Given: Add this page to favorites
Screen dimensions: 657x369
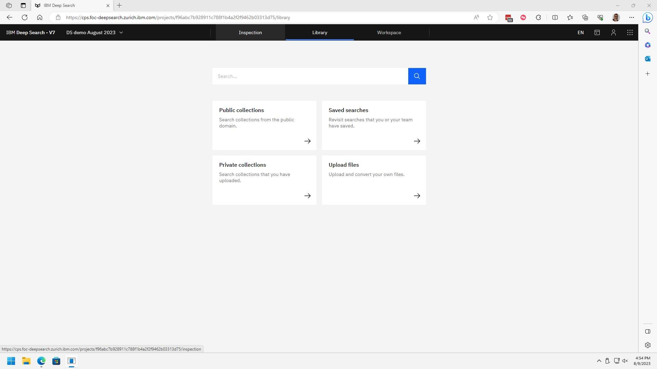Looking at the screenshot, I should [x=490, y=17].
